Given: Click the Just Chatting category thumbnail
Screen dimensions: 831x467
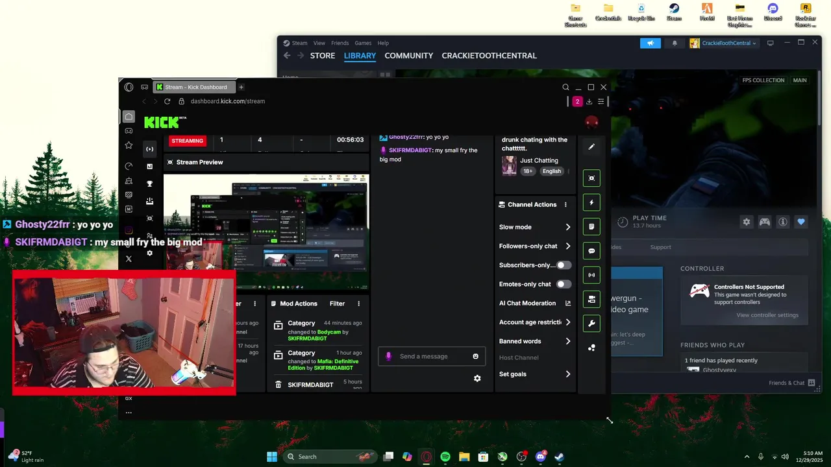Looking at the screenshot, I should coord(509,165).
